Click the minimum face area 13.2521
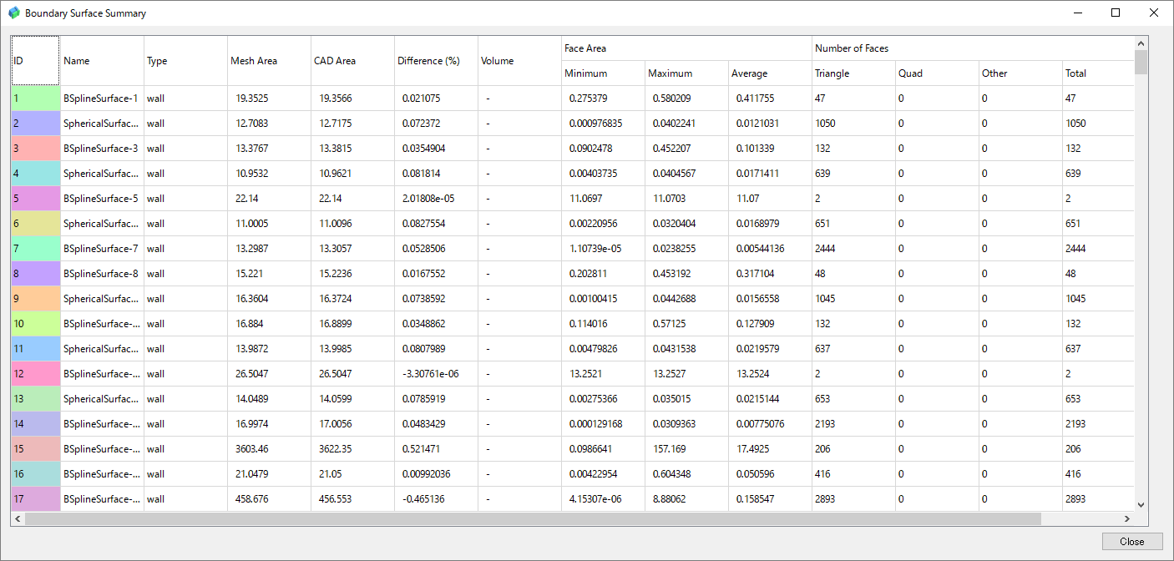 586,374
